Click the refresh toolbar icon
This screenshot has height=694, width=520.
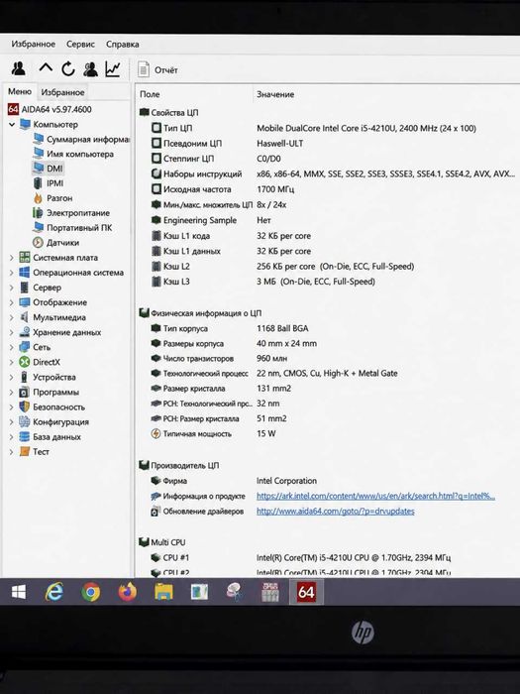(x=67, y=69)
